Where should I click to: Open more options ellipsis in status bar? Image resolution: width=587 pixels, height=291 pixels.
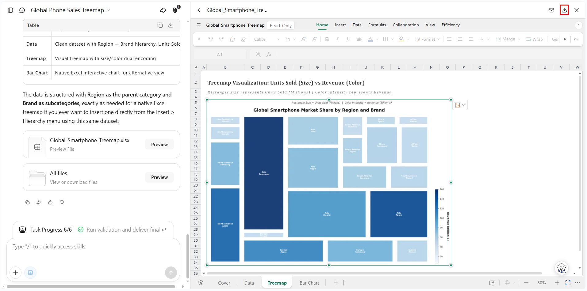pos(577,283)
